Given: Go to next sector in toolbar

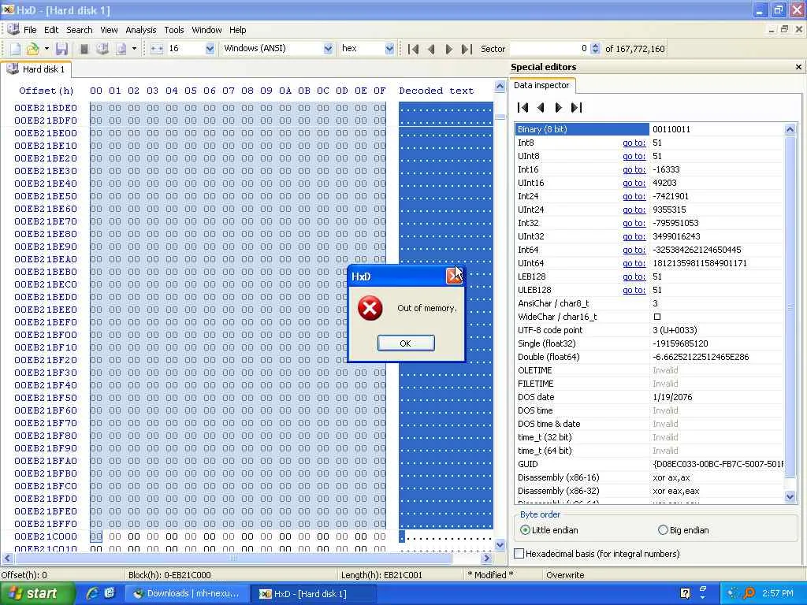Looking at the screenshot, I should pos(448,49).
